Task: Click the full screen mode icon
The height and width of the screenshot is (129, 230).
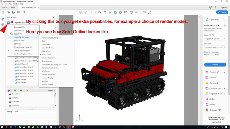Action: pos(121,12)
